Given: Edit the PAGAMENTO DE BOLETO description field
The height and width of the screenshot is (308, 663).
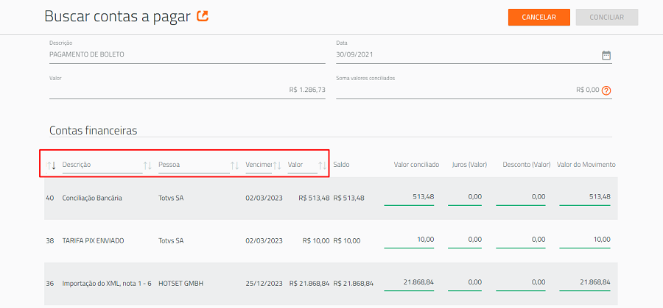Looking at the screenshot, I should tap(187, 55).
